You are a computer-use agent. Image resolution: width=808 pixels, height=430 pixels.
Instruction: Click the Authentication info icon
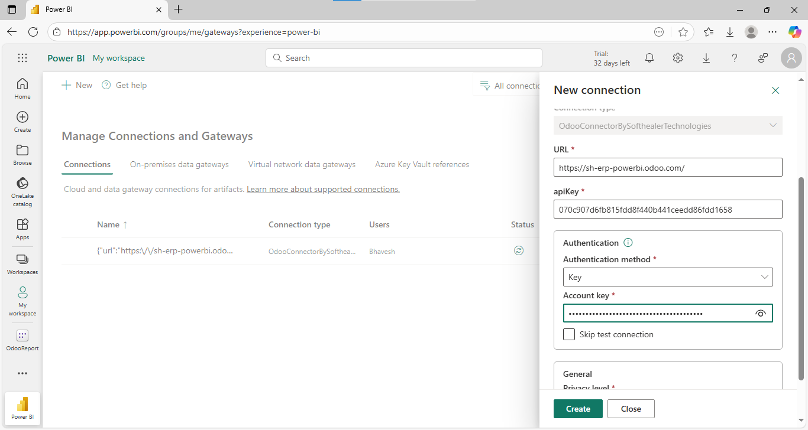[628, 243]
